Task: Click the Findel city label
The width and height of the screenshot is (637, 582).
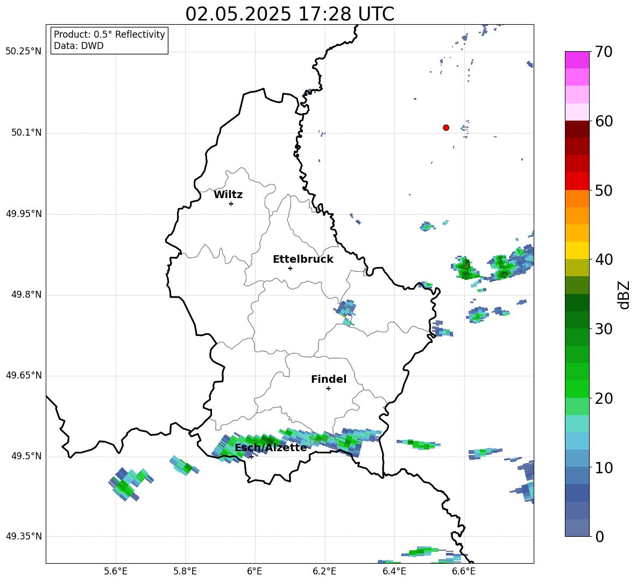Action: click(329, 379)
